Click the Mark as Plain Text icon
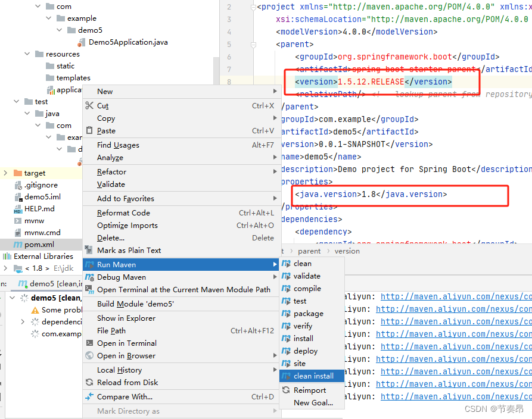 point(89,250)
